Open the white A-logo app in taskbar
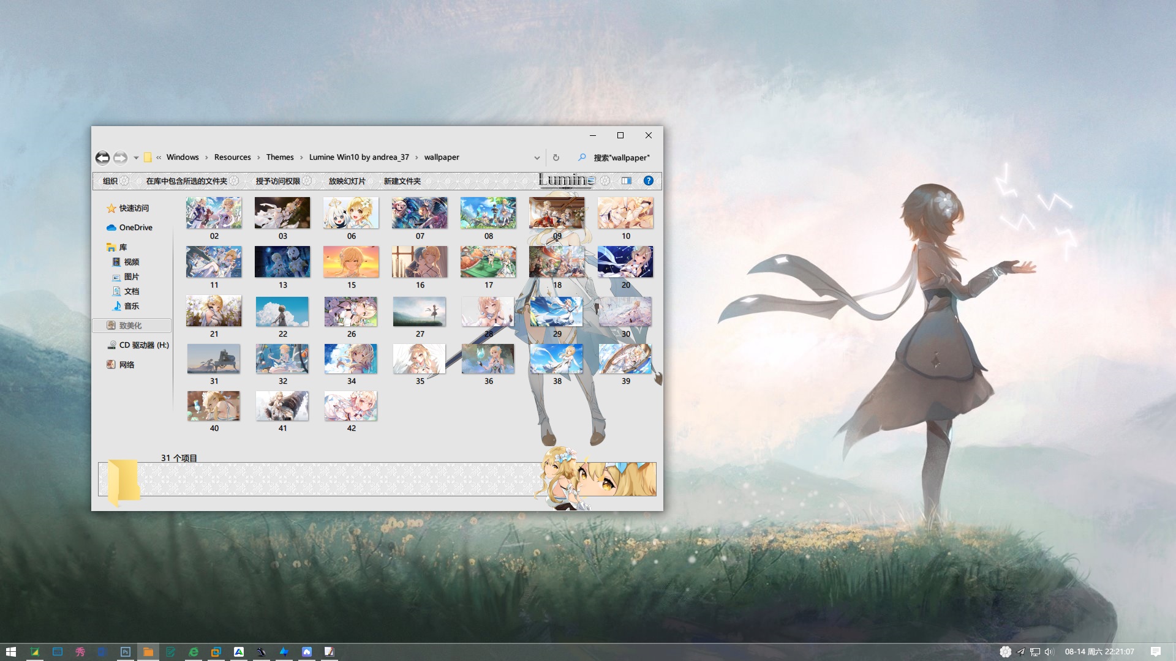Image resolution: width=1176 pixels, height=661 pixels. coord(239,652)
